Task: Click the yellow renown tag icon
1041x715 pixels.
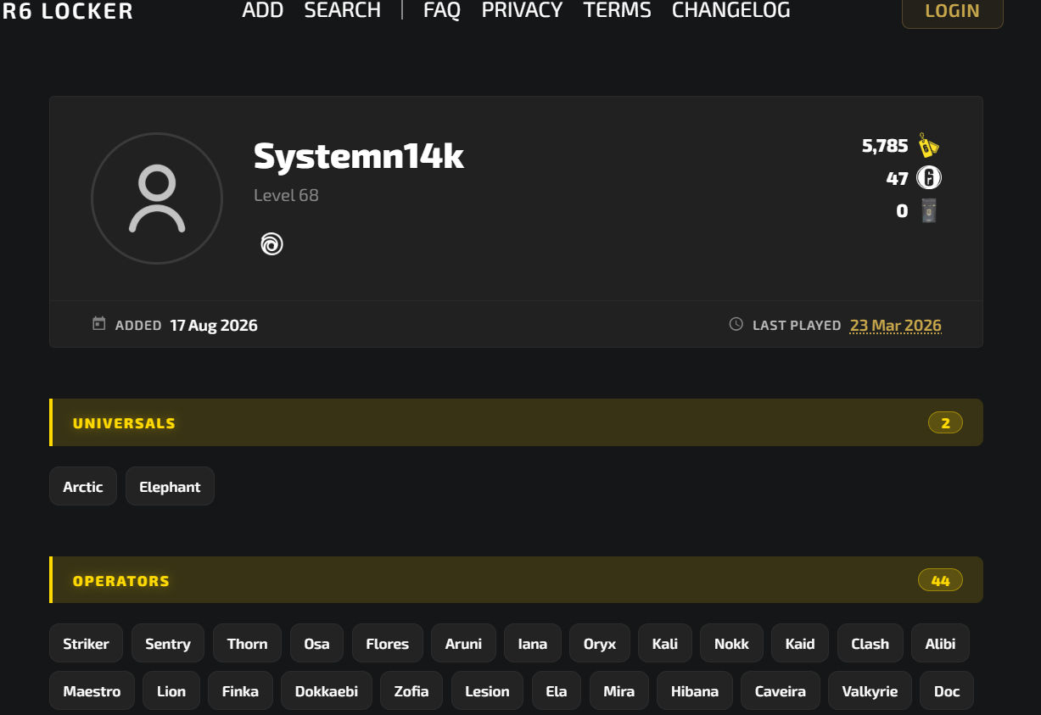Action: tap(929, 146)
